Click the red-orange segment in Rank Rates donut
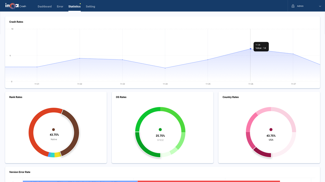325x182 pixels. tap(31, 133)
